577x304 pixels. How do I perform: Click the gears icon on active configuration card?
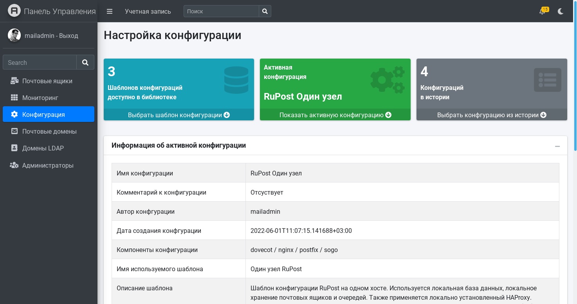coord(387,80)
